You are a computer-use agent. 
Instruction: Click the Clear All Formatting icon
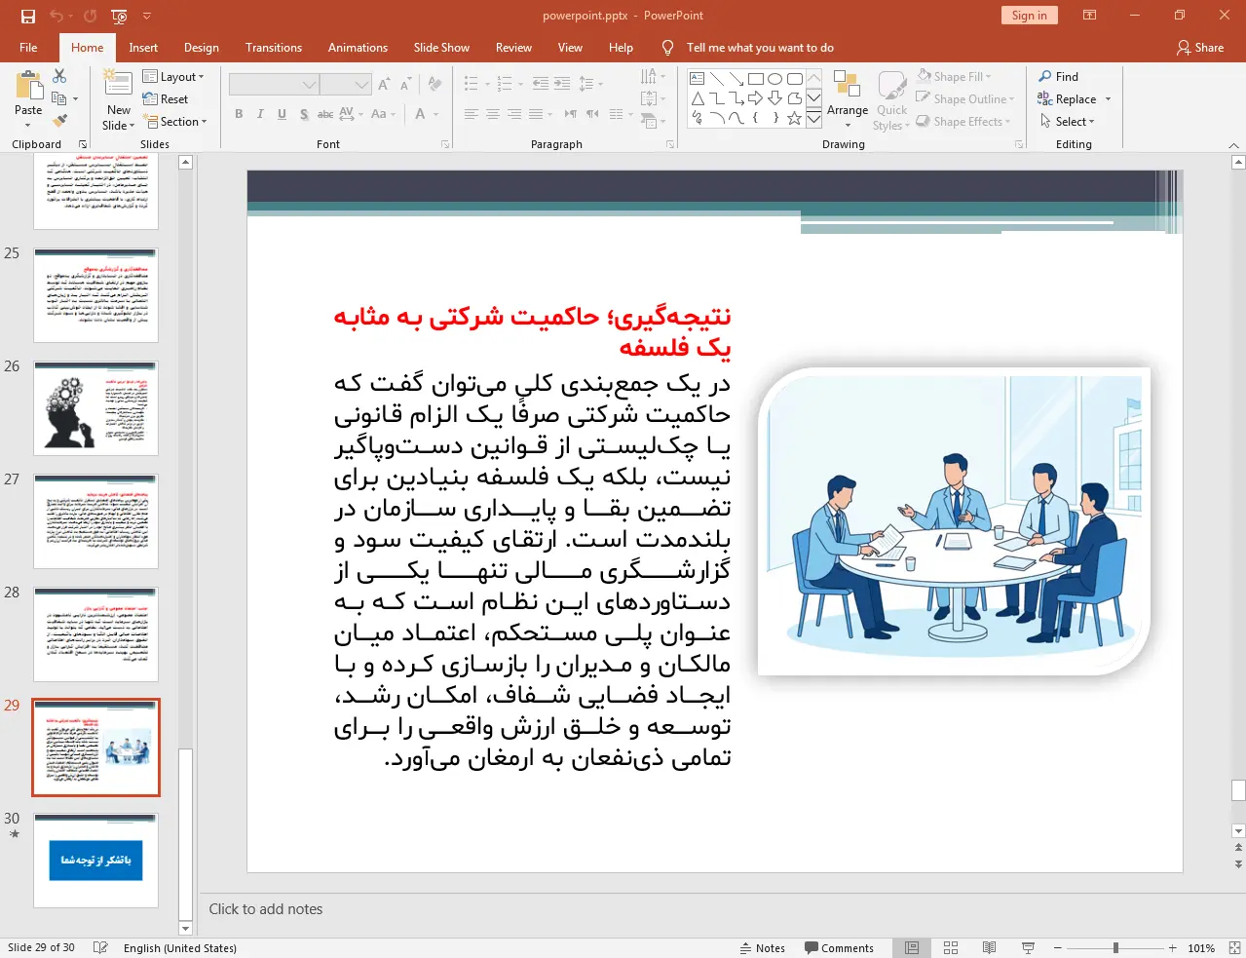pos(435,85)
